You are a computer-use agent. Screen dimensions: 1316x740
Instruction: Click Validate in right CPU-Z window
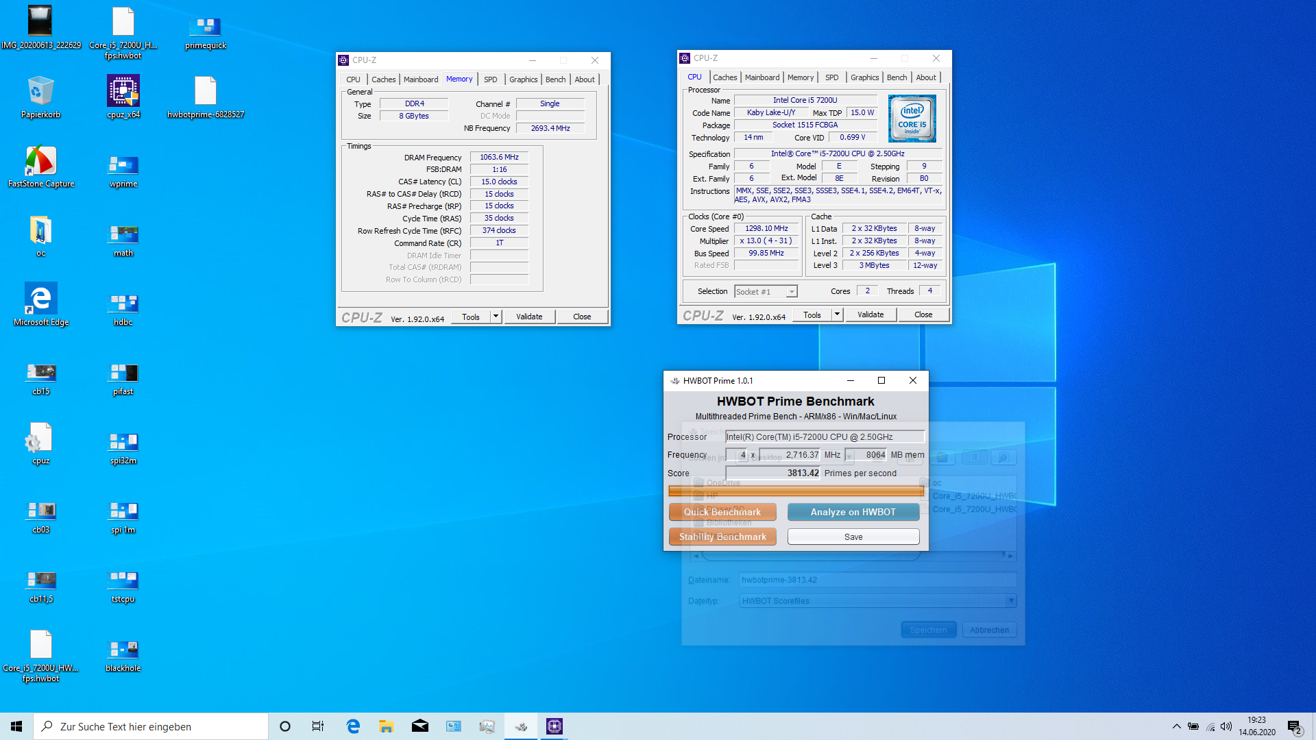(x=870, y=314)
